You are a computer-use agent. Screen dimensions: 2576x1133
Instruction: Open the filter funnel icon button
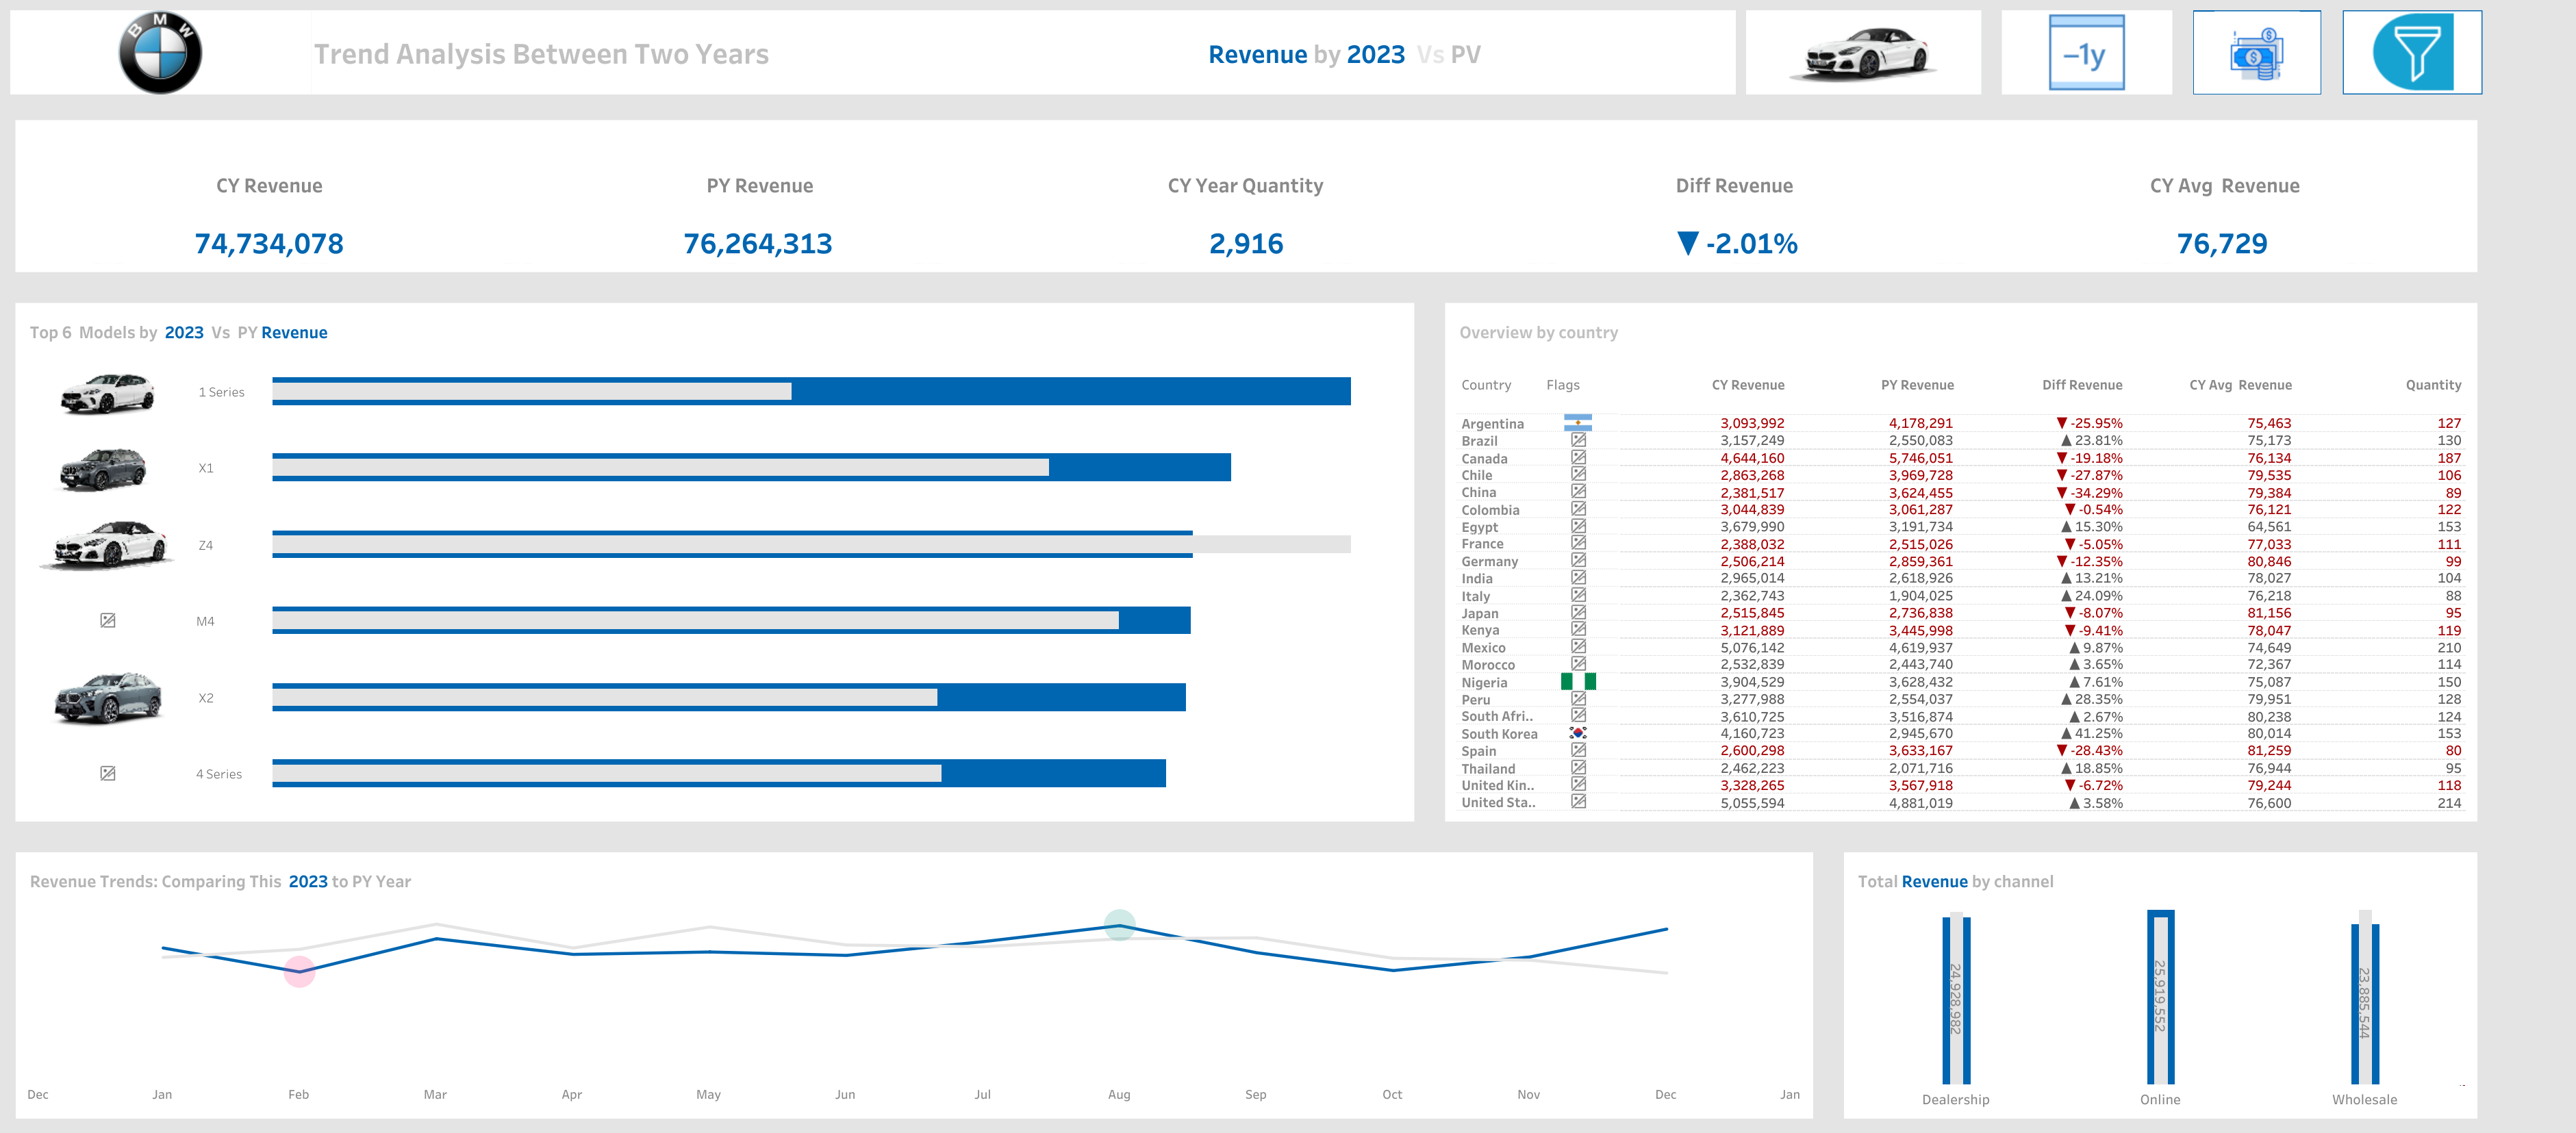pyautogui.click(x=2412, y=52)
